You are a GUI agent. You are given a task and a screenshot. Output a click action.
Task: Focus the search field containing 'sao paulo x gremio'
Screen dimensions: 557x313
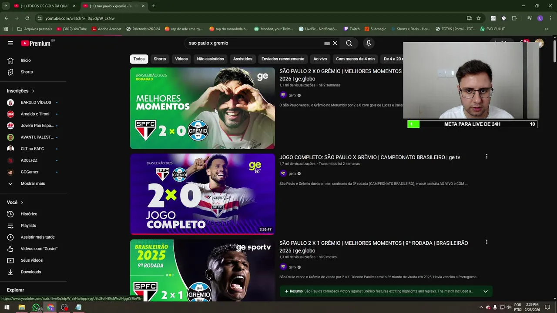pos(255,43)
